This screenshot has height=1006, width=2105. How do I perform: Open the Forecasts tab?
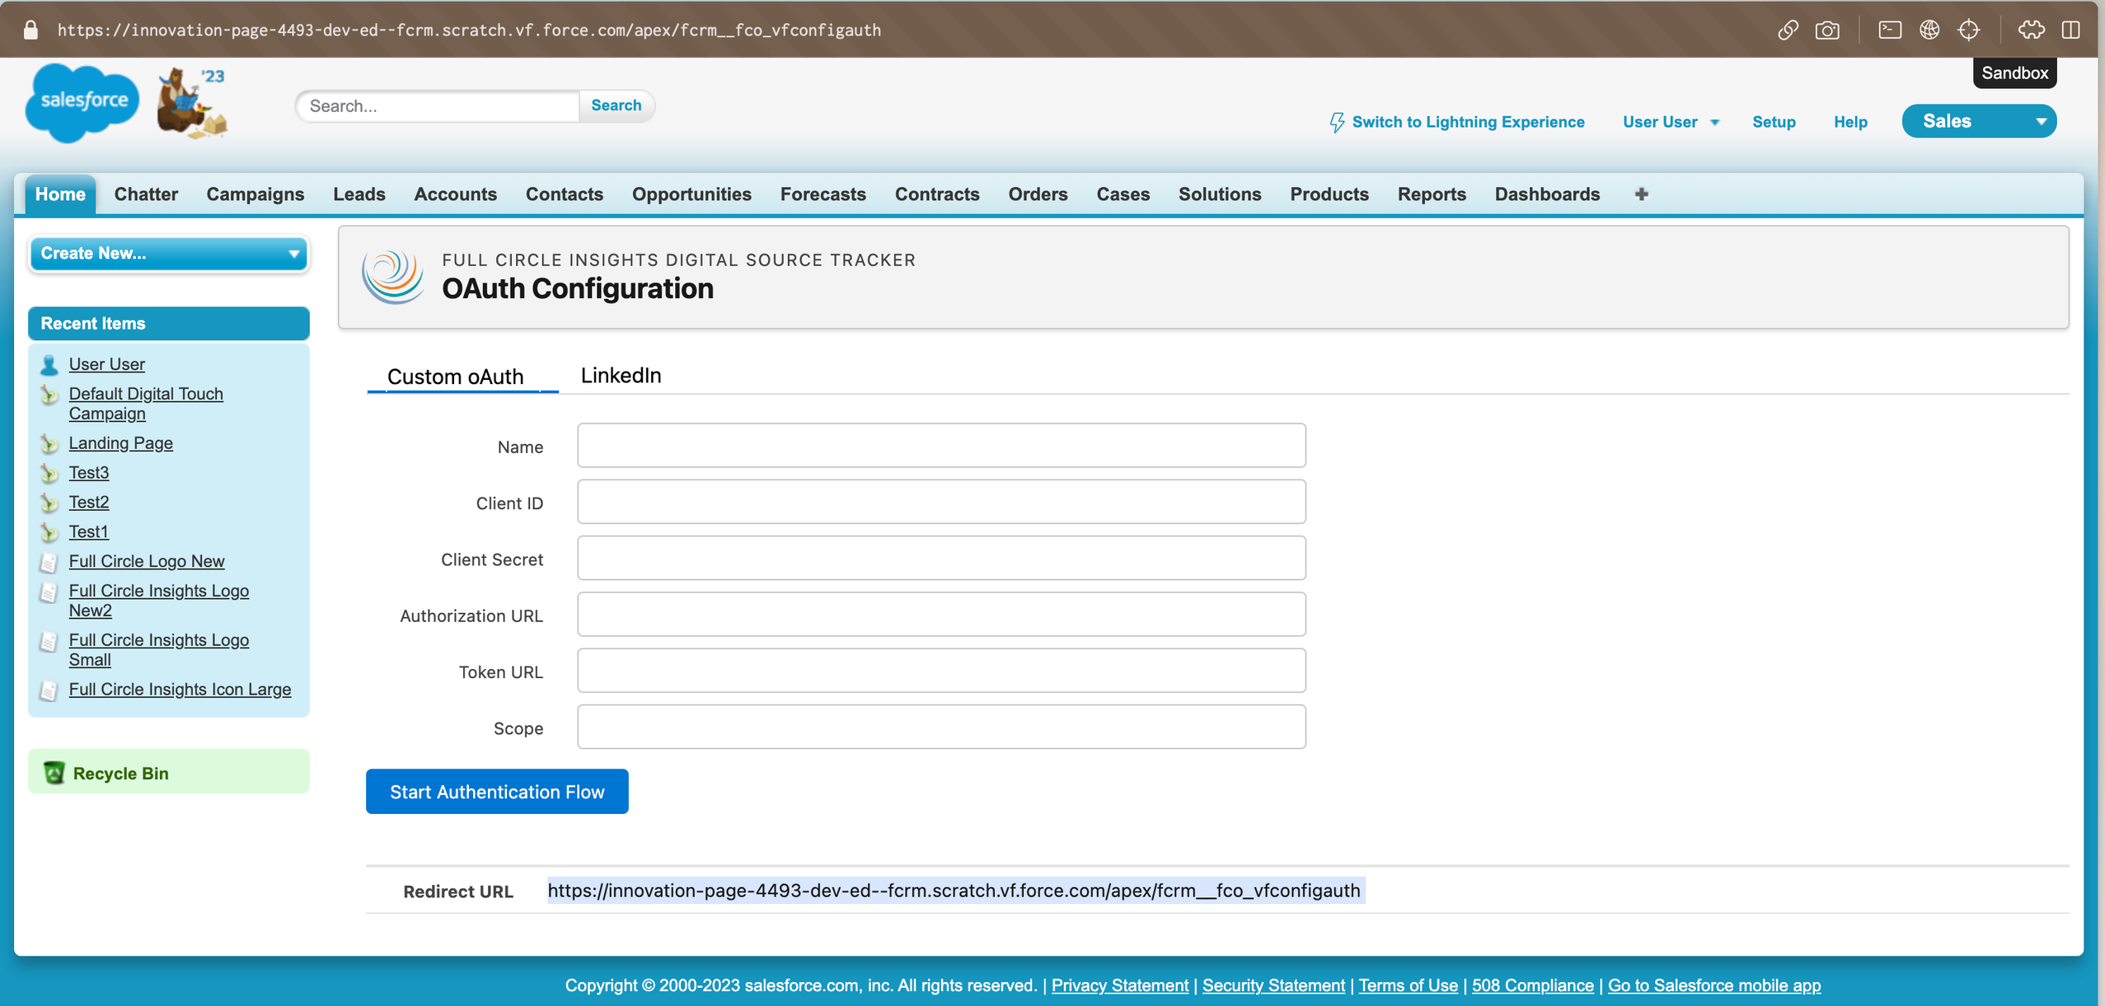click(x=823, y=194)
